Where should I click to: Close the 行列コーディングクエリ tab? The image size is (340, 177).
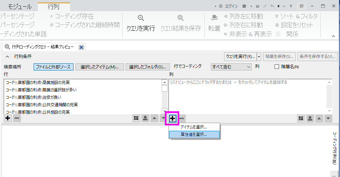pos(81,47)
